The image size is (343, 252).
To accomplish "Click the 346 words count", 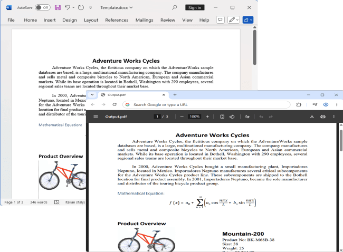I will [39, 202].
